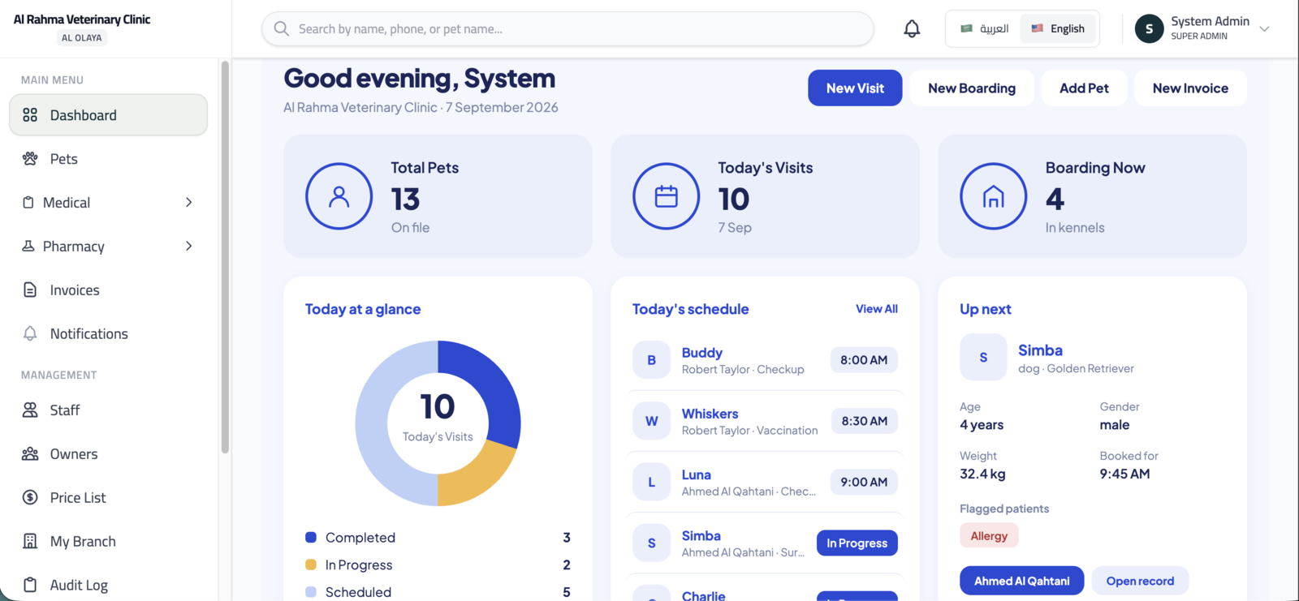Click the Open record button for Simba
1299x601 pixels.
point(1140,581)
